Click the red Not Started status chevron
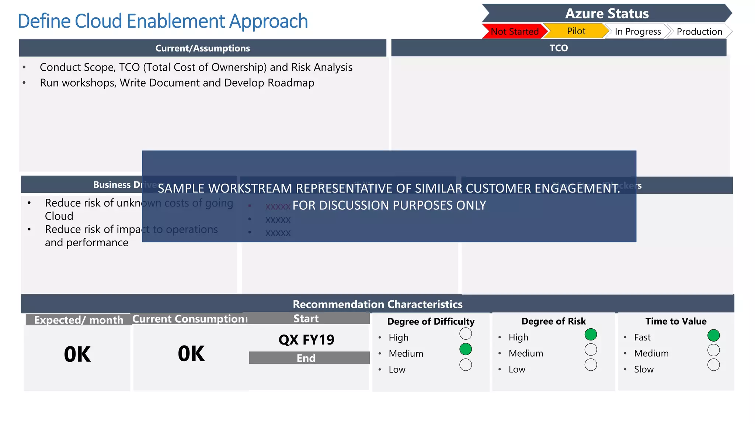The width and height of the screenshot is (755, 424). click(x=514, y=32)
